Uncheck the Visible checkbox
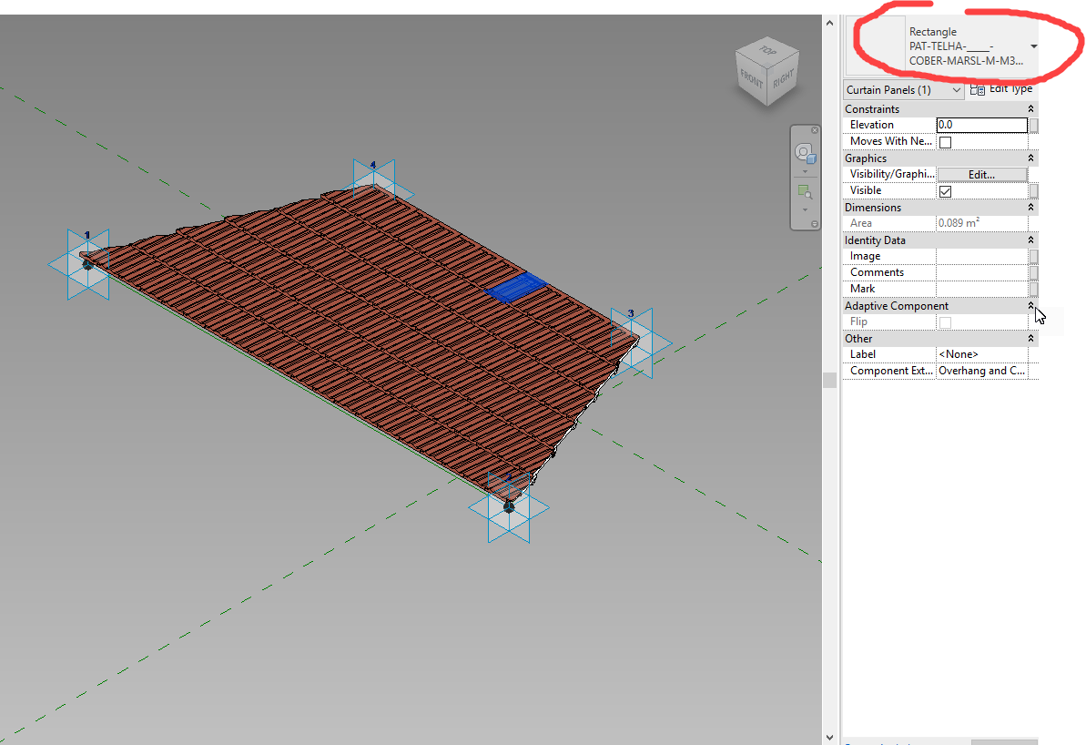 [x=945, y=190]
